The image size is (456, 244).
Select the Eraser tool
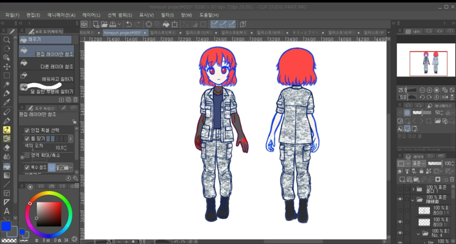click(7, 147)
